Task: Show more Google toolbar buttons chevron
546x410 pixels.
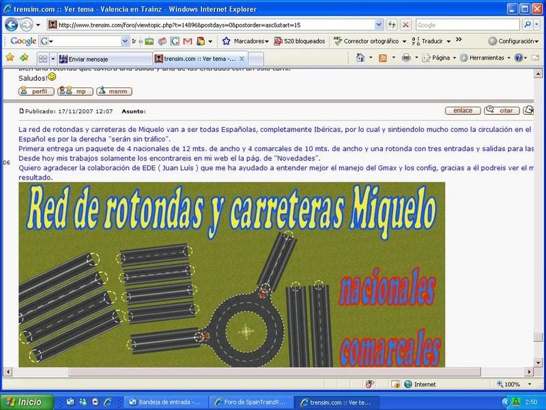Action: point(459,40)
